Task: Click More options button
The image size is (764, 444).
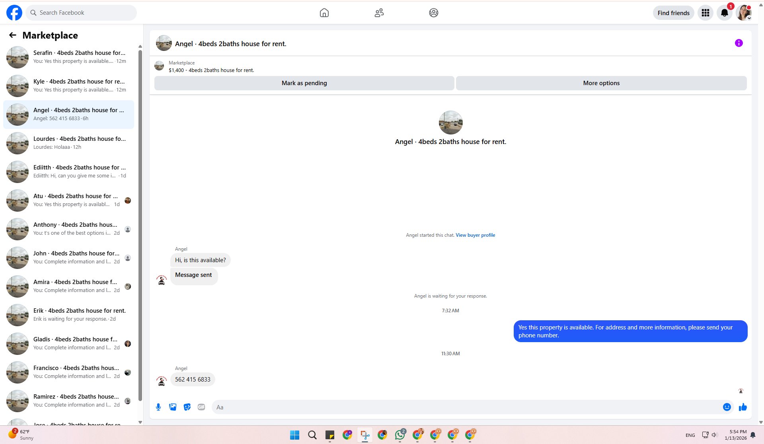Action: [601, 83]
